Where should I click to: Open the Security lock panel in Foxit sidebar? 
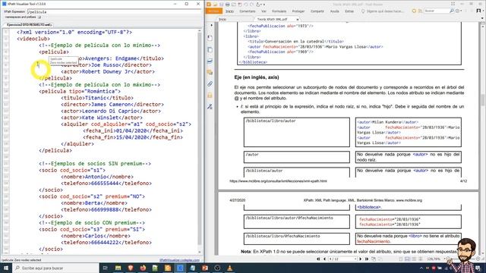[210, 96]
